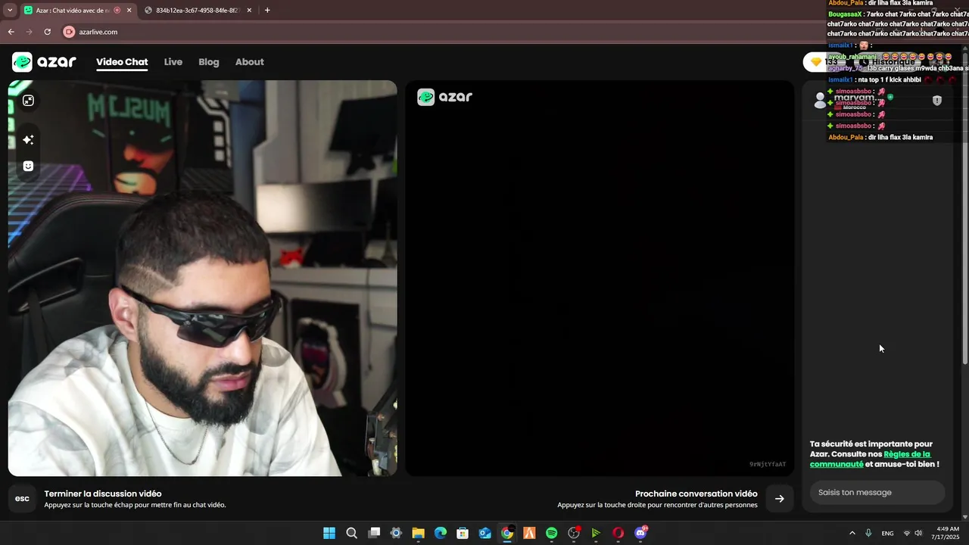Close the 834b12ea browser tab
Image resolution: width=969 pixels, height=545 pixels.
[x=249, y=11]
